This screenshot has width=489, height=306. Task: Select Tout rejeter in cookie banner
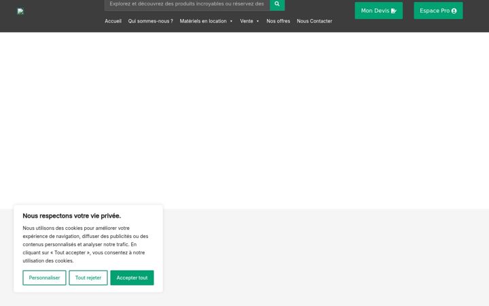[88, 277]
